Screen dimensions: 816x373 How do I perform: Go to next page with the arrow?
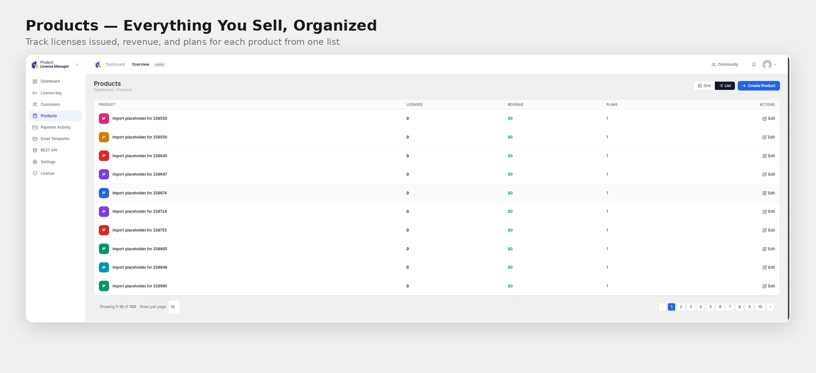tap(770, 307)
